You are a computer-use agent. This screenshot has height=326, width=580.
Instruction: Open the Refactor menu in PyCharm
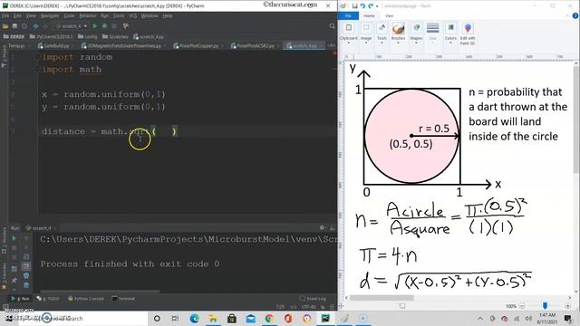[88, 16]
